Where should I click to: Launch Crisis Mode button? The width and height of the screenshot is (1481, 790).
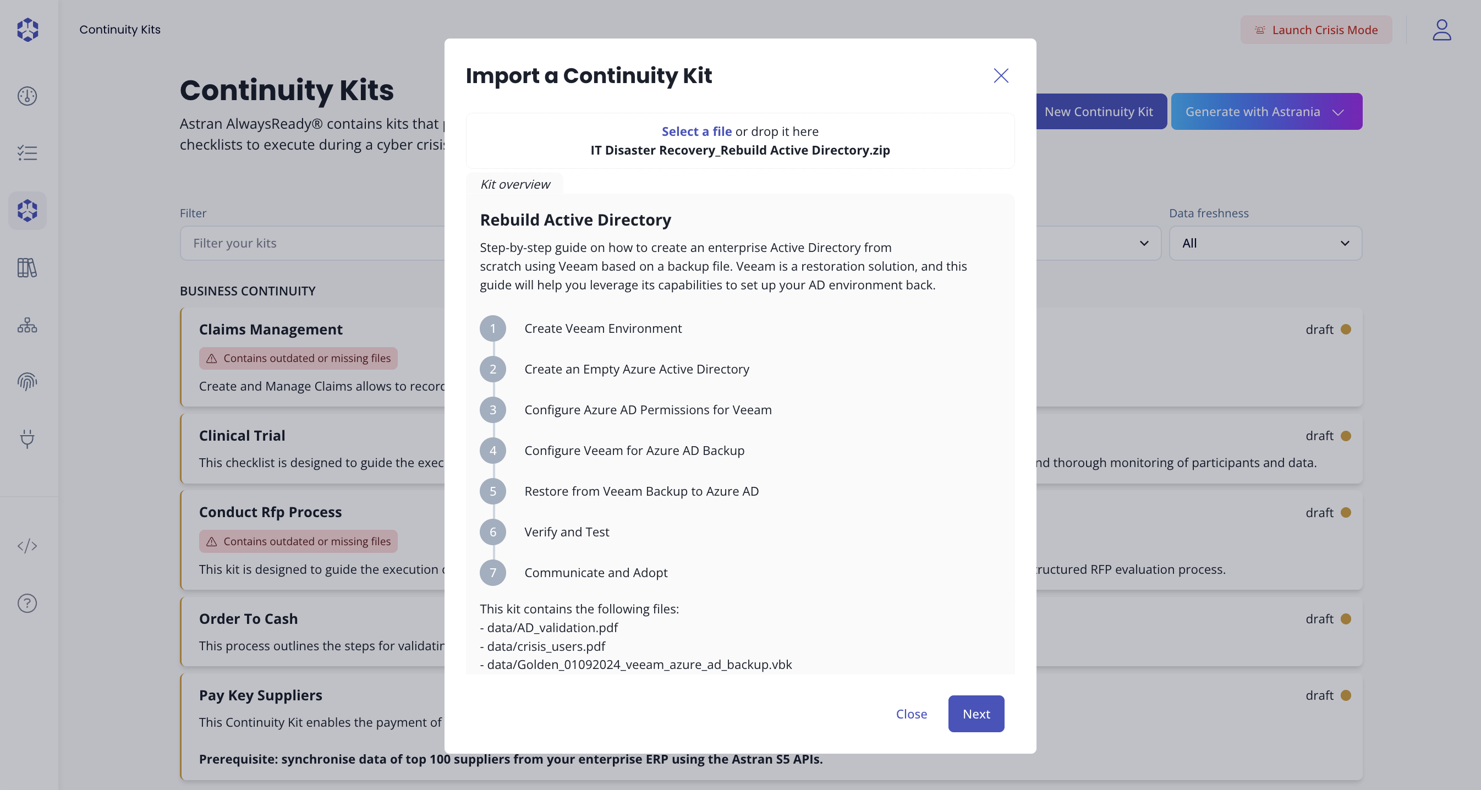(x=1316, y=30)
